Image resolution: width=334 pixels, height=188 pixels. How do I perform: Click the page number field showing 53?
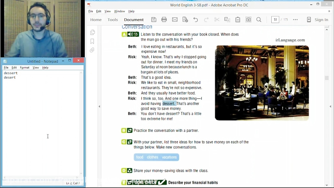click(275, 20)
